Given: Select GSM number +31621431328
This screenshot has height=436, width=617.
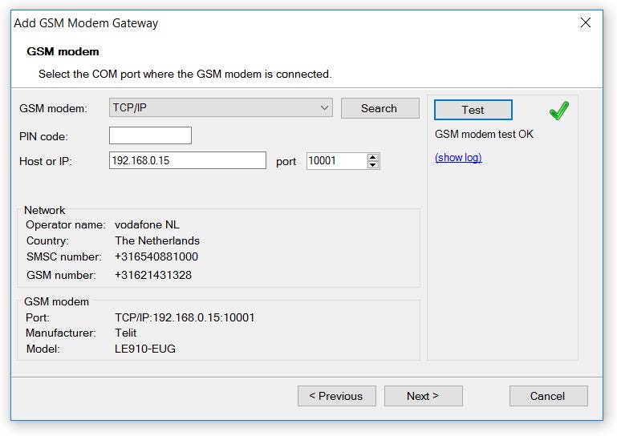Looking at the screenshot, I should pos(153,275).
